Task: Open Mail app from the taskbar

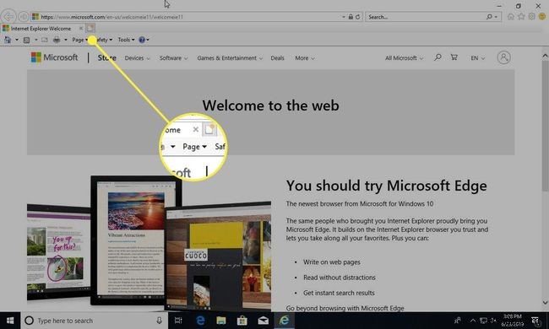Action: (263, 321)
